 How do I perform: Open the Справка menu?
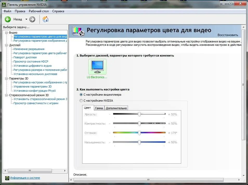(x=58, y=11)
